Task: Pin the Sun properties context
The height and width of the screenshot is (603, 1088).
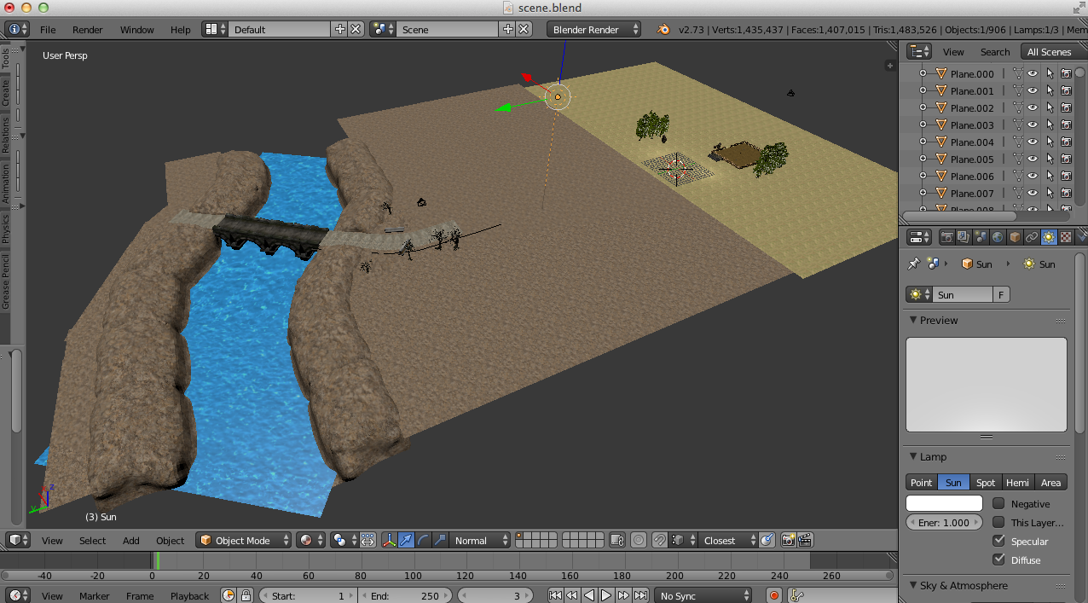Action: (x=914, y=264)
